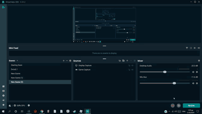Image resolution: width=202 pixels, height=114 pixels.
Task: Open performance stats bar chart icon
Action: click(x=10, y=105)
